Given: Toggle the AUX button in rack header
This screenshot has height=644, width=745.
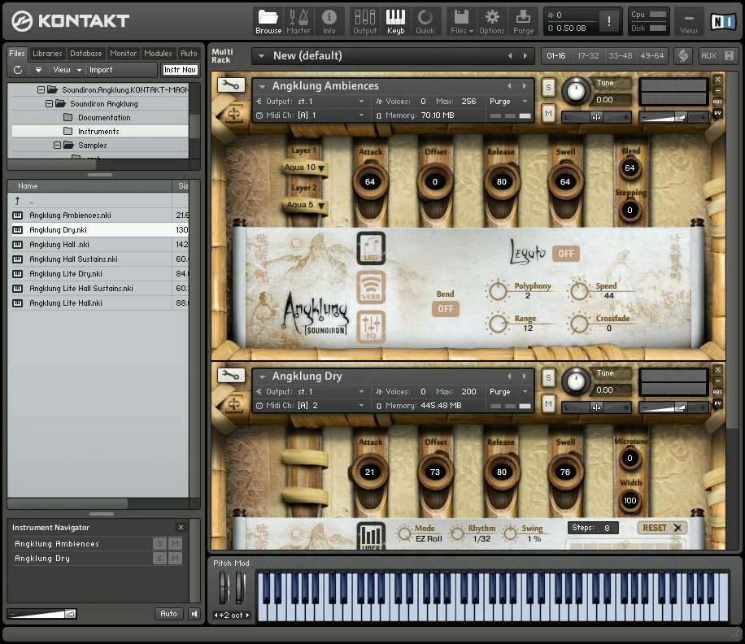Looking at the screenshot, I should click(x=708, y=56).
